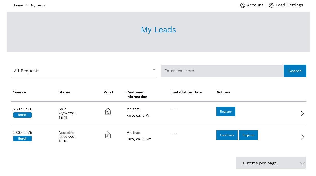Open the 10 Items per page dropdown
Viewport: 316px width, 176px height.
(271, 163)
